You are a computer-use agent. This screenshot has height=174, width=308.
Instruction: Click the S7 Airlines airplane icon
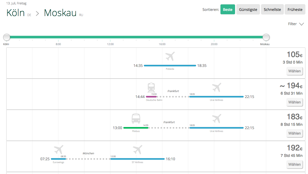[137, 150]
